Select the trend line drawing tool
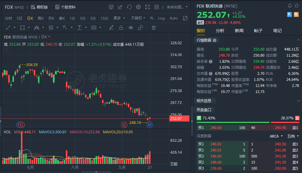This screenshot has width=302, height=173. [8, 28]
